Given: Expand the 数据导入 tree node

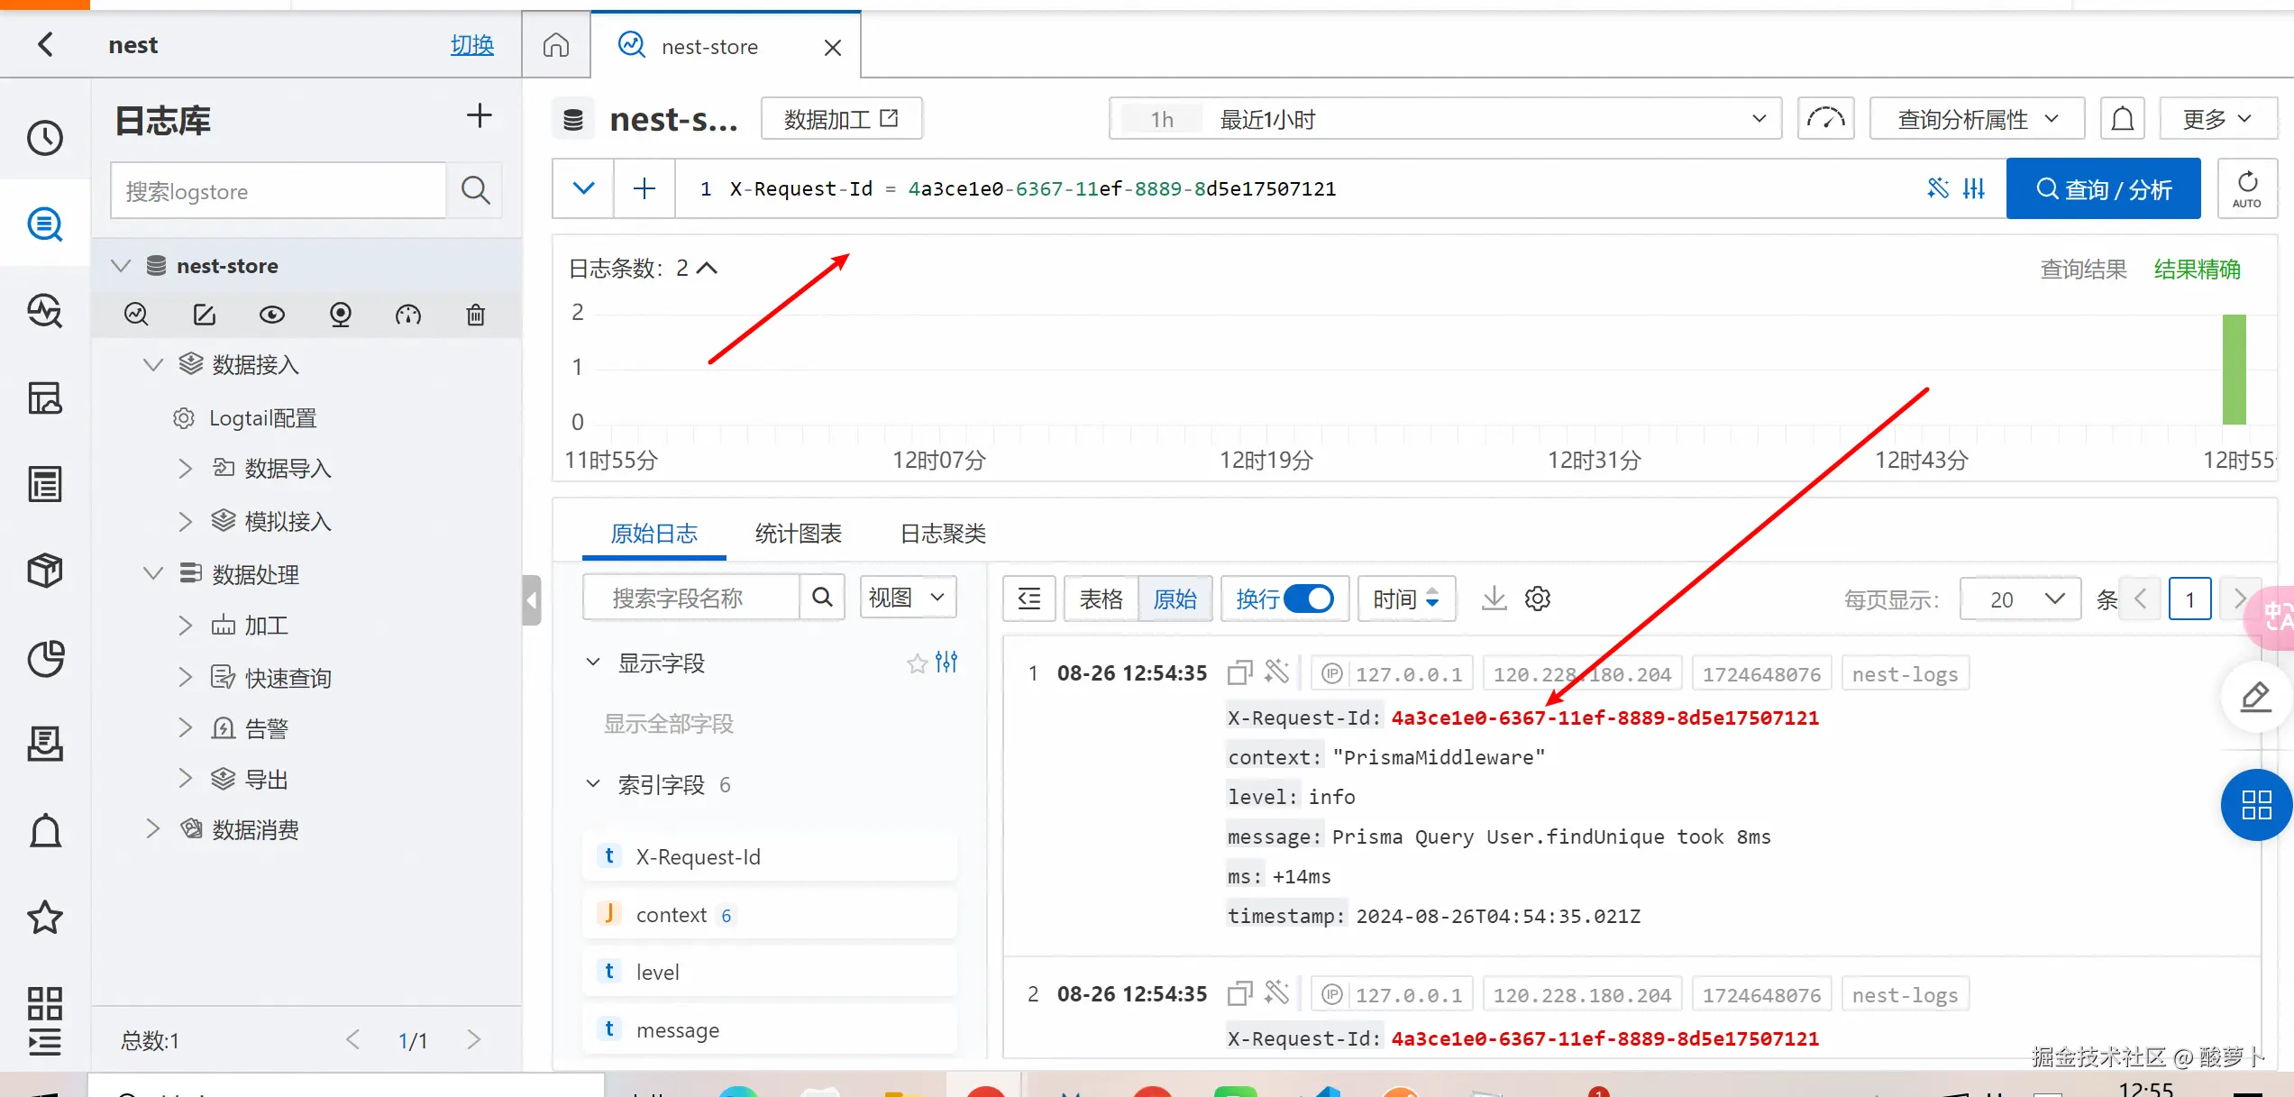Looking at the screenshot, I should [x=186, y=469].
